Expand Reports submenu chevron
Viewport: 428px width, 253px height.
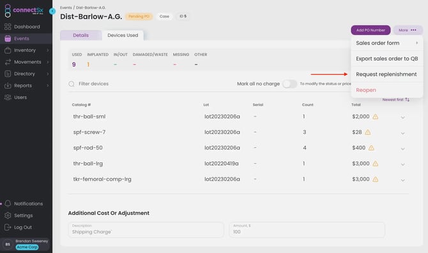[x=48, y=85]
